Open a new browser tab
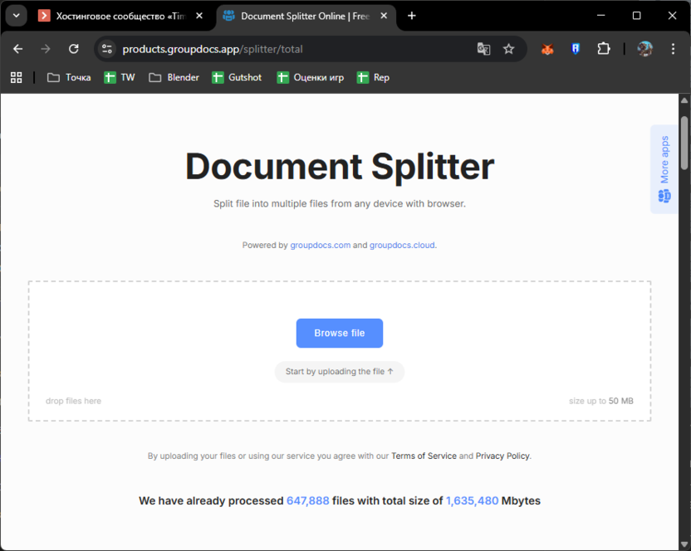This screenshot has height=551, width=691. tap(411, 14)
